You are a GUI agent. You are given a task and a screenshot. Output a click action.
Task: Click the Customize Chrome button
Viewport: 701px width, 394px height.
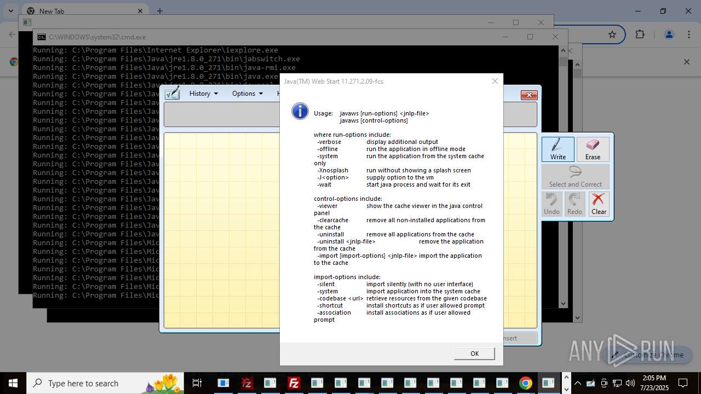pyautogui.click(x=648, y=355)
